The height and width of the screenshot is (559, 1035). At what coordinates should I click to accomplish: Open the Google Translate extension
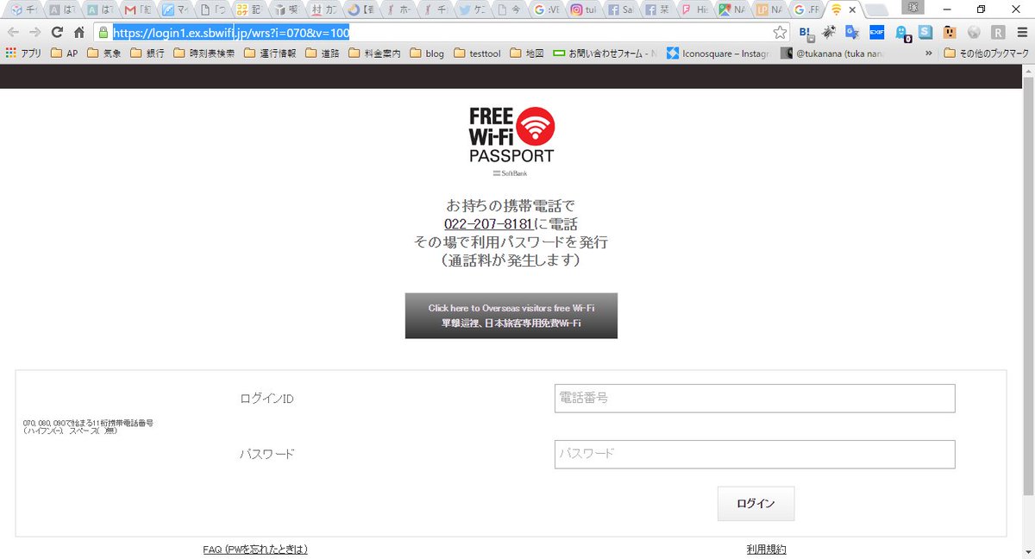852,33
